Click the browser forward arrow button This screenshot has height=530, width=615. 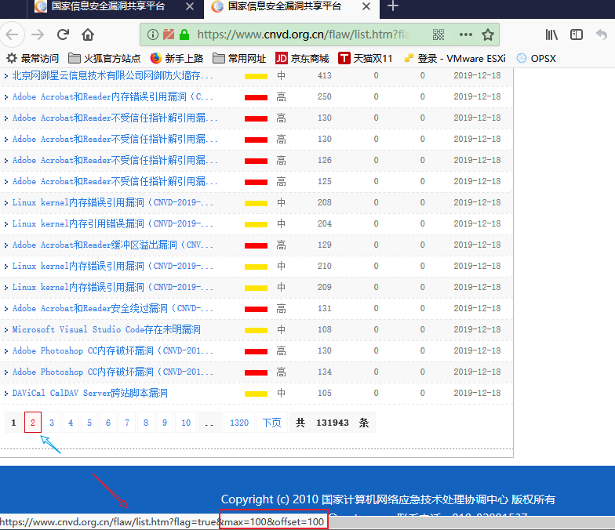pos(38,34)
